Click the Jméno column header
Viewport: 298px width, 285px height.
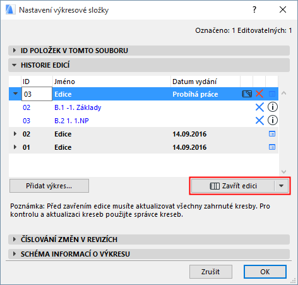[112, 82]
